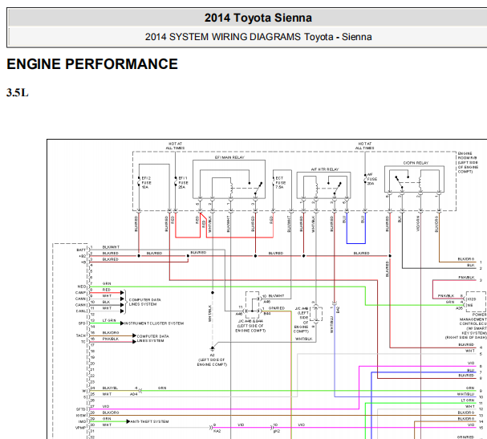
Task: Select the "VIO" wire label at SFTD pin
Action: [x=106, y=406]
